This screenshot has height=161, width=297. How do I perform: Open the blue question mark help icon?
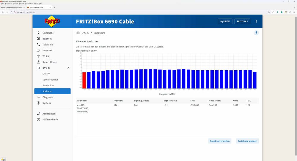[256, 33]
